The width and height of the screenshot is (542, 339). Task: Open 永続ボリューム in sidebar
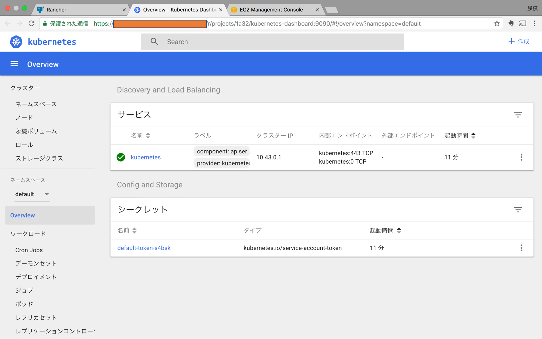coord(36,131)
